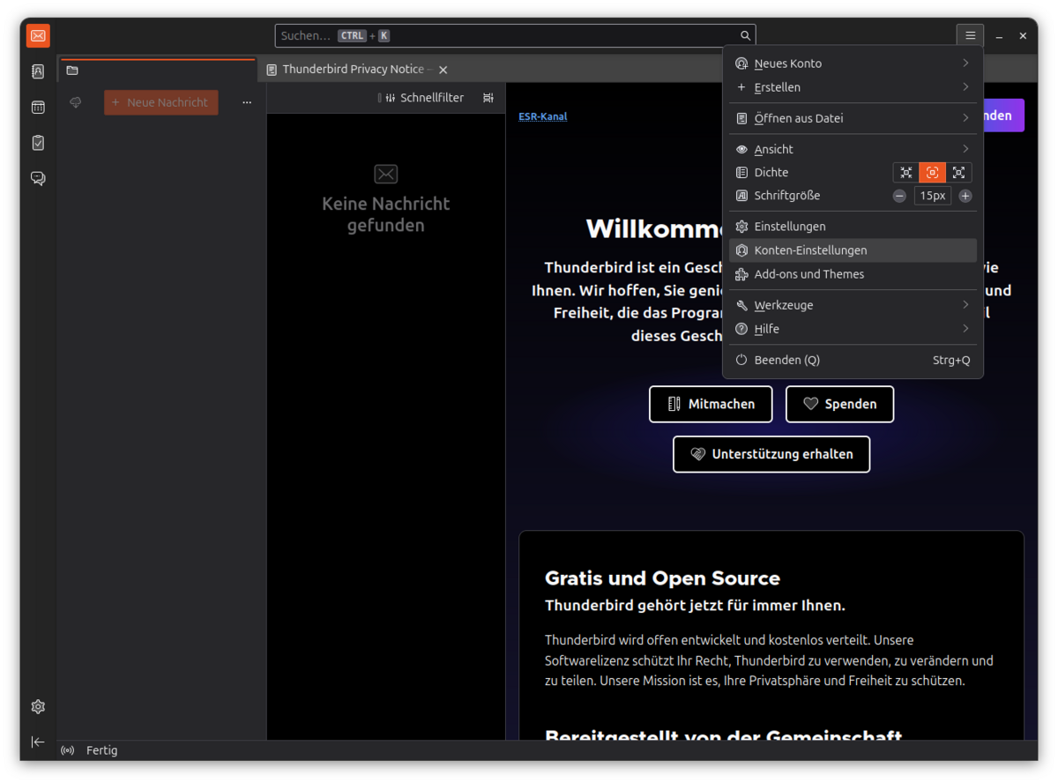Increase font size with the plus button
This screenshot has height=783, width=1058.
965,196
